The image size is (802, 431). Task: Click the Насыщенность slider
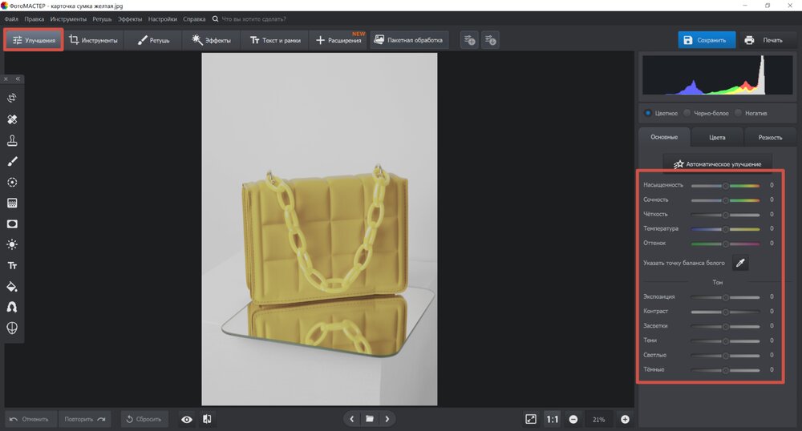click(x=725, y=185)
